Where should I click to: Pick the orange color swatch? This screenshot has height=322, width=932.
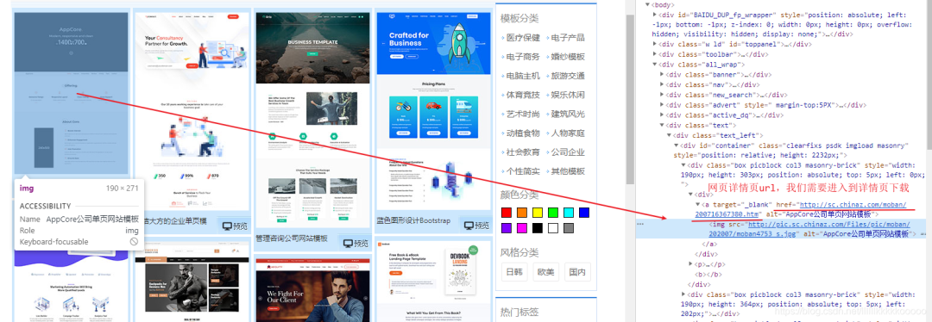tap(522, 213)
